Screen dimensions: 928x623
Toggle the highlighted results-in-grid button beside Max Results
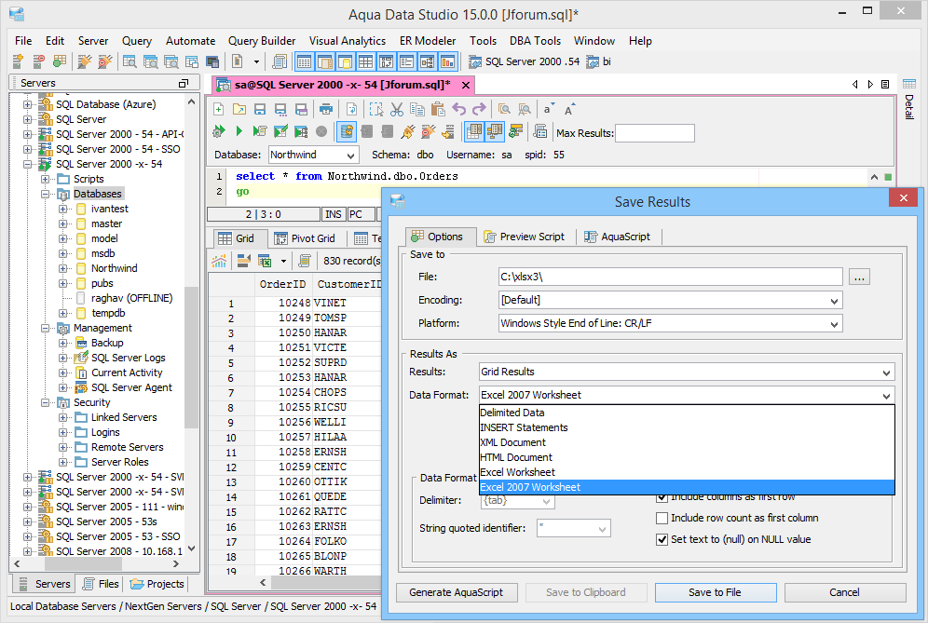coord(473,131)
